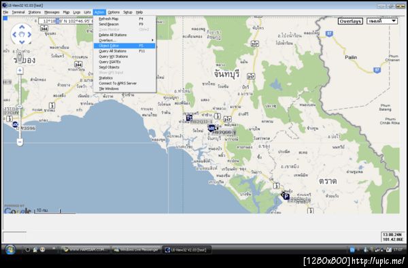Image resolution: width=408 pixels, height=268 pixels.
Task: Choose Query IGATEs
Action: point(124,62)
